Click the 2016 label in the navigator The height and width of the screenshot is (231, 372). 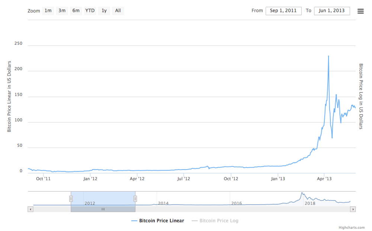point(237,203)
